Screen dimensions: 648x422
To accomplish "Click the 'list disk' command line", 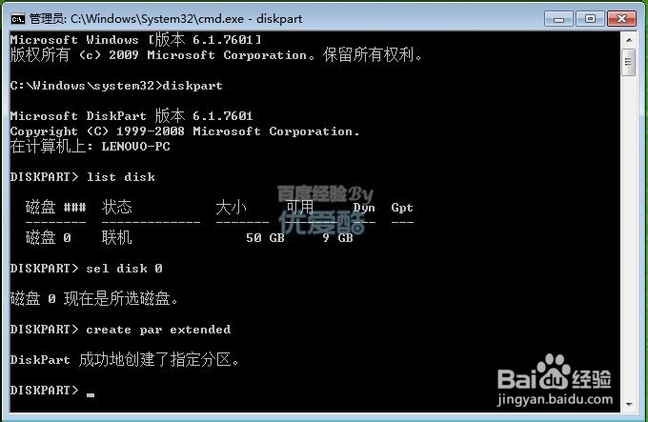I will point(83,177).
